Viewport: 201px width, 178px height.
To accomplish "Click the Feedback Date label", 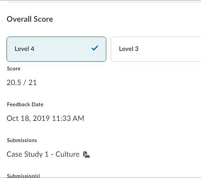I will pyautogui.click(x=25, y=104).
